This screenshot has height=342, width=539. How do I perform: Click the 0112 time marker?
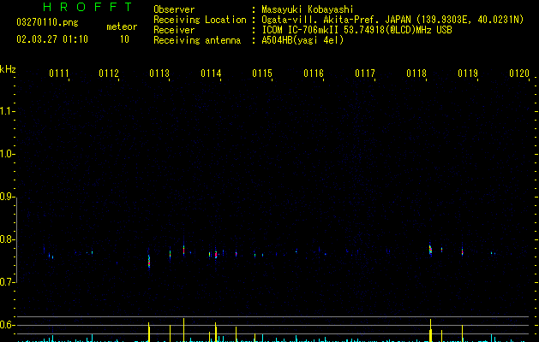click(109, 74)
